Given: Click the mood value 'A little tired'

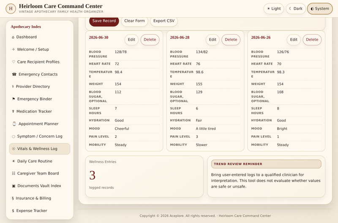Looking at the screenshot, I should pyautogui.click(x=206, y=129).
